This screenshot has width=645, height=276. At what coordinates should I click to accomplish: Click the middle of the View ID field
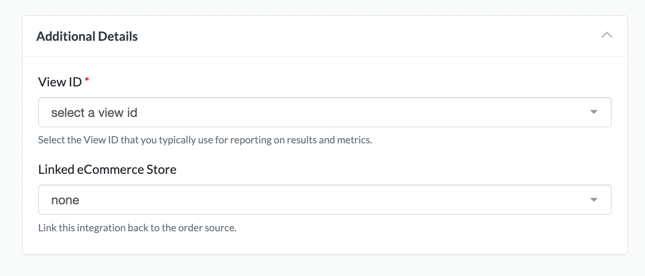coord(324,112)
